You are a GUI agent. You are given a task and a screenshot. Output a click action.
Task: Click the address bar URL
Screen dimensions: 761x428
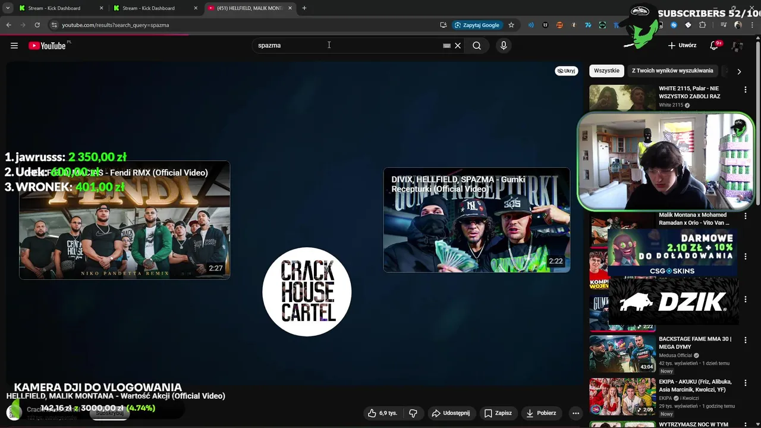coord(115,25)
